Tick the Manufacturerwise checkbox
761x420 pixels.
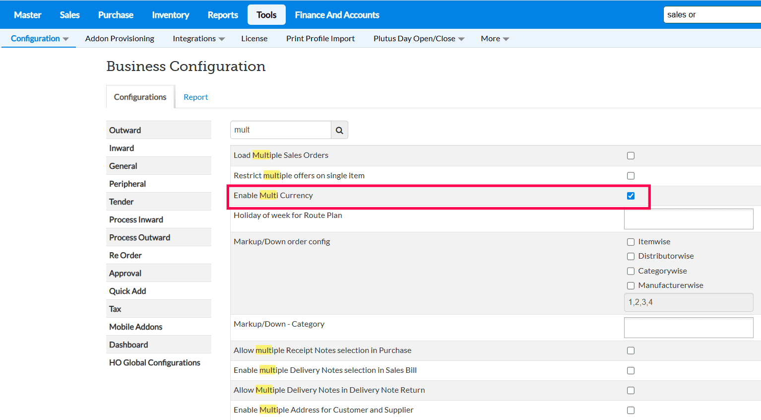(x=631, y=286)
